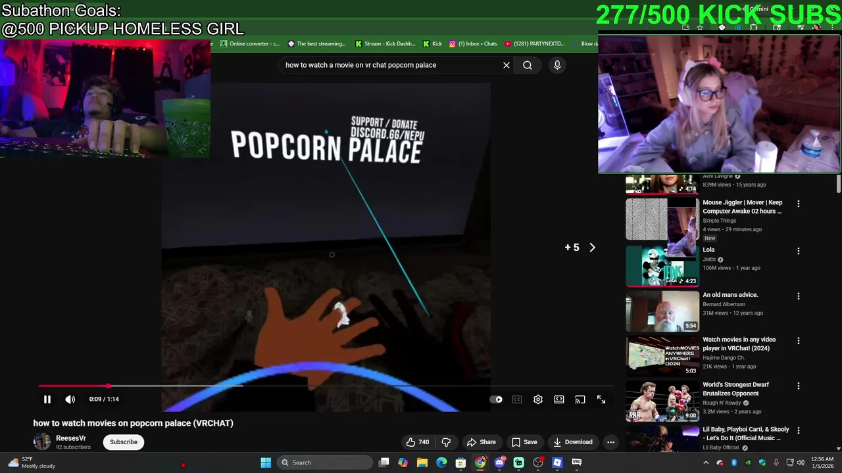Image resolution: width=842 pixels, height=473 pixels.
Task: Open the Windows Start menu
Action: point(266,462)
